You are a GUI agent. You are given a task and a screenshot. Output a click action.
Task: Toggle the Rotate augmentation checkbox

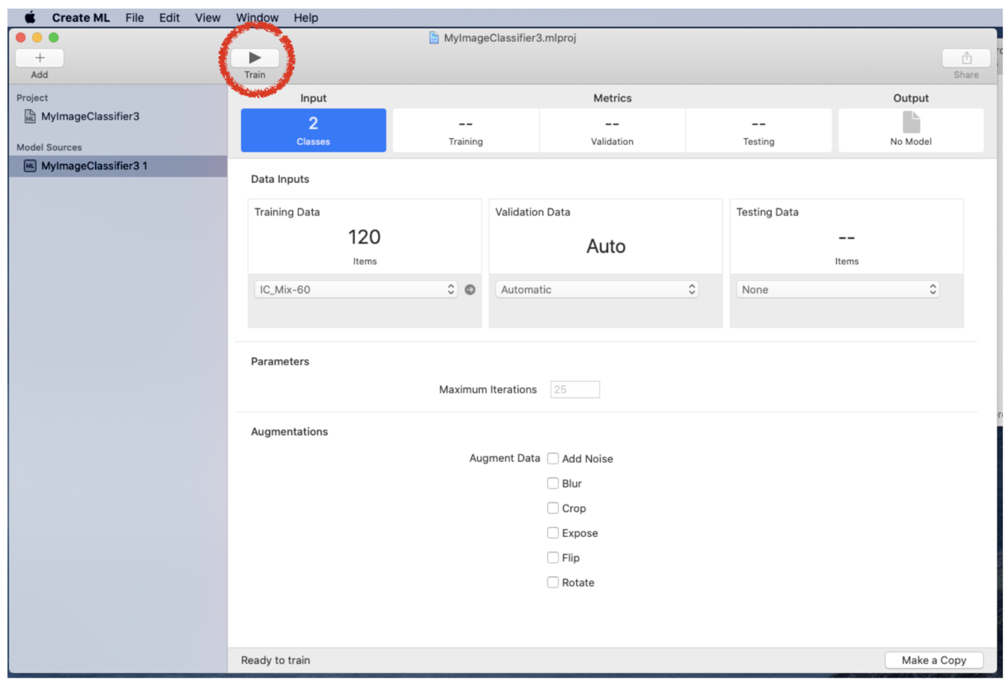tap(553, 582)
